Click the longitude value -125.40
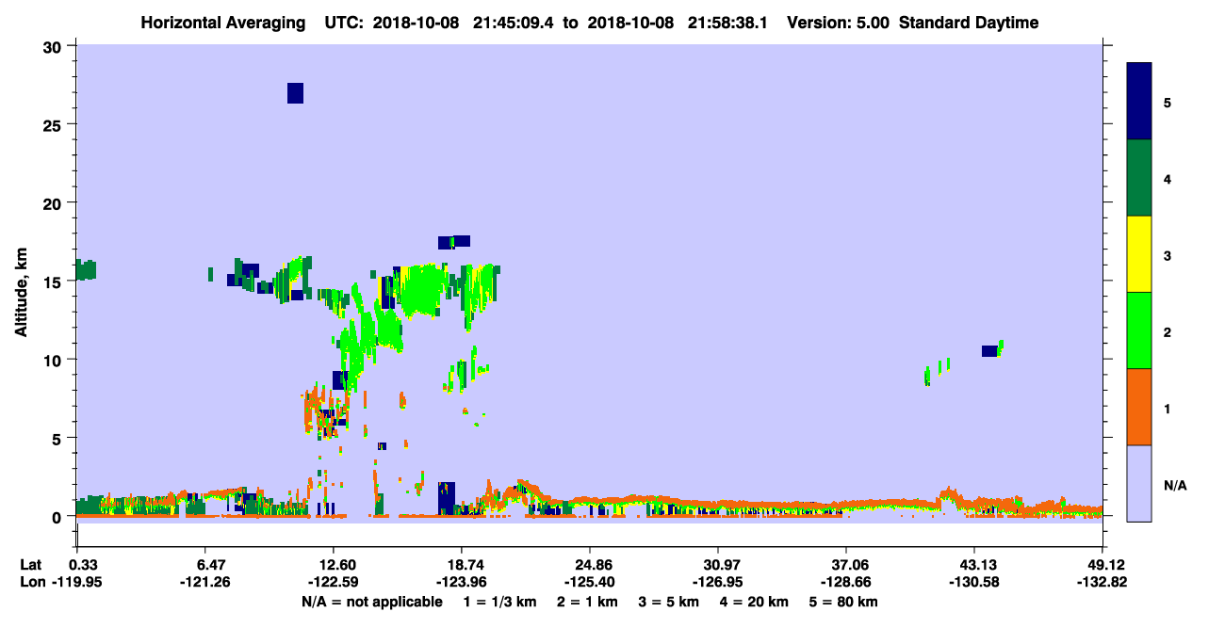The height and width of the screenshot is (628, 1225). 589,583
